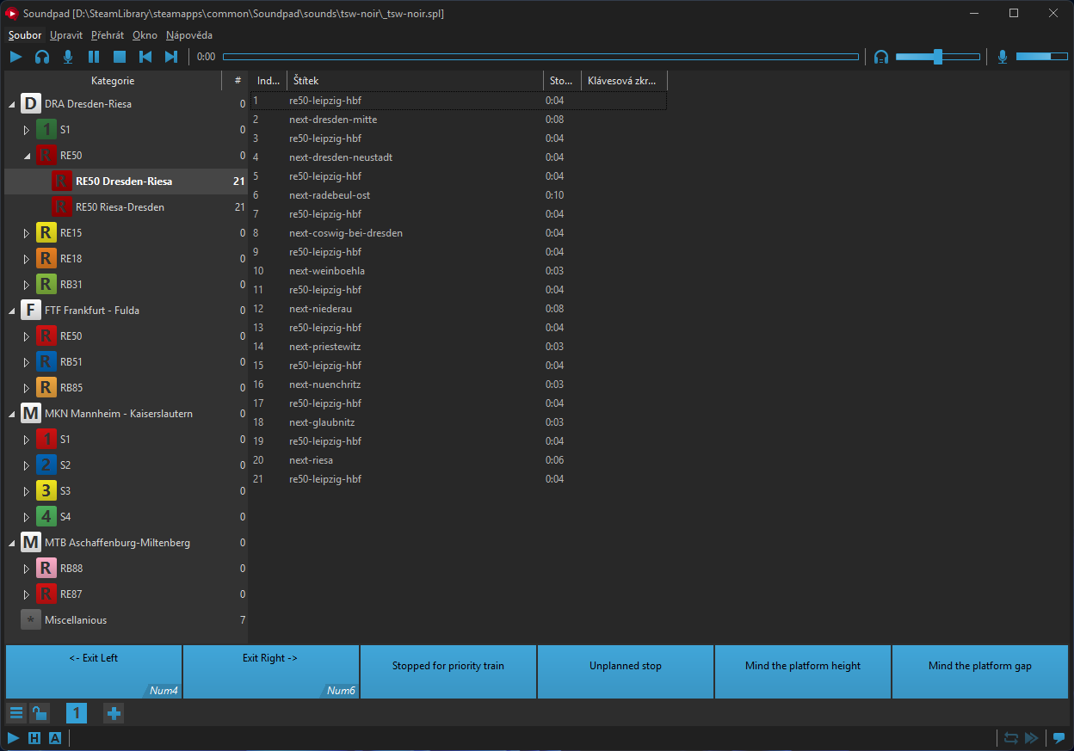Play the selected sound in the top toolbar
This screenshot has width=1074, height=751.
[x=16, y=57]
